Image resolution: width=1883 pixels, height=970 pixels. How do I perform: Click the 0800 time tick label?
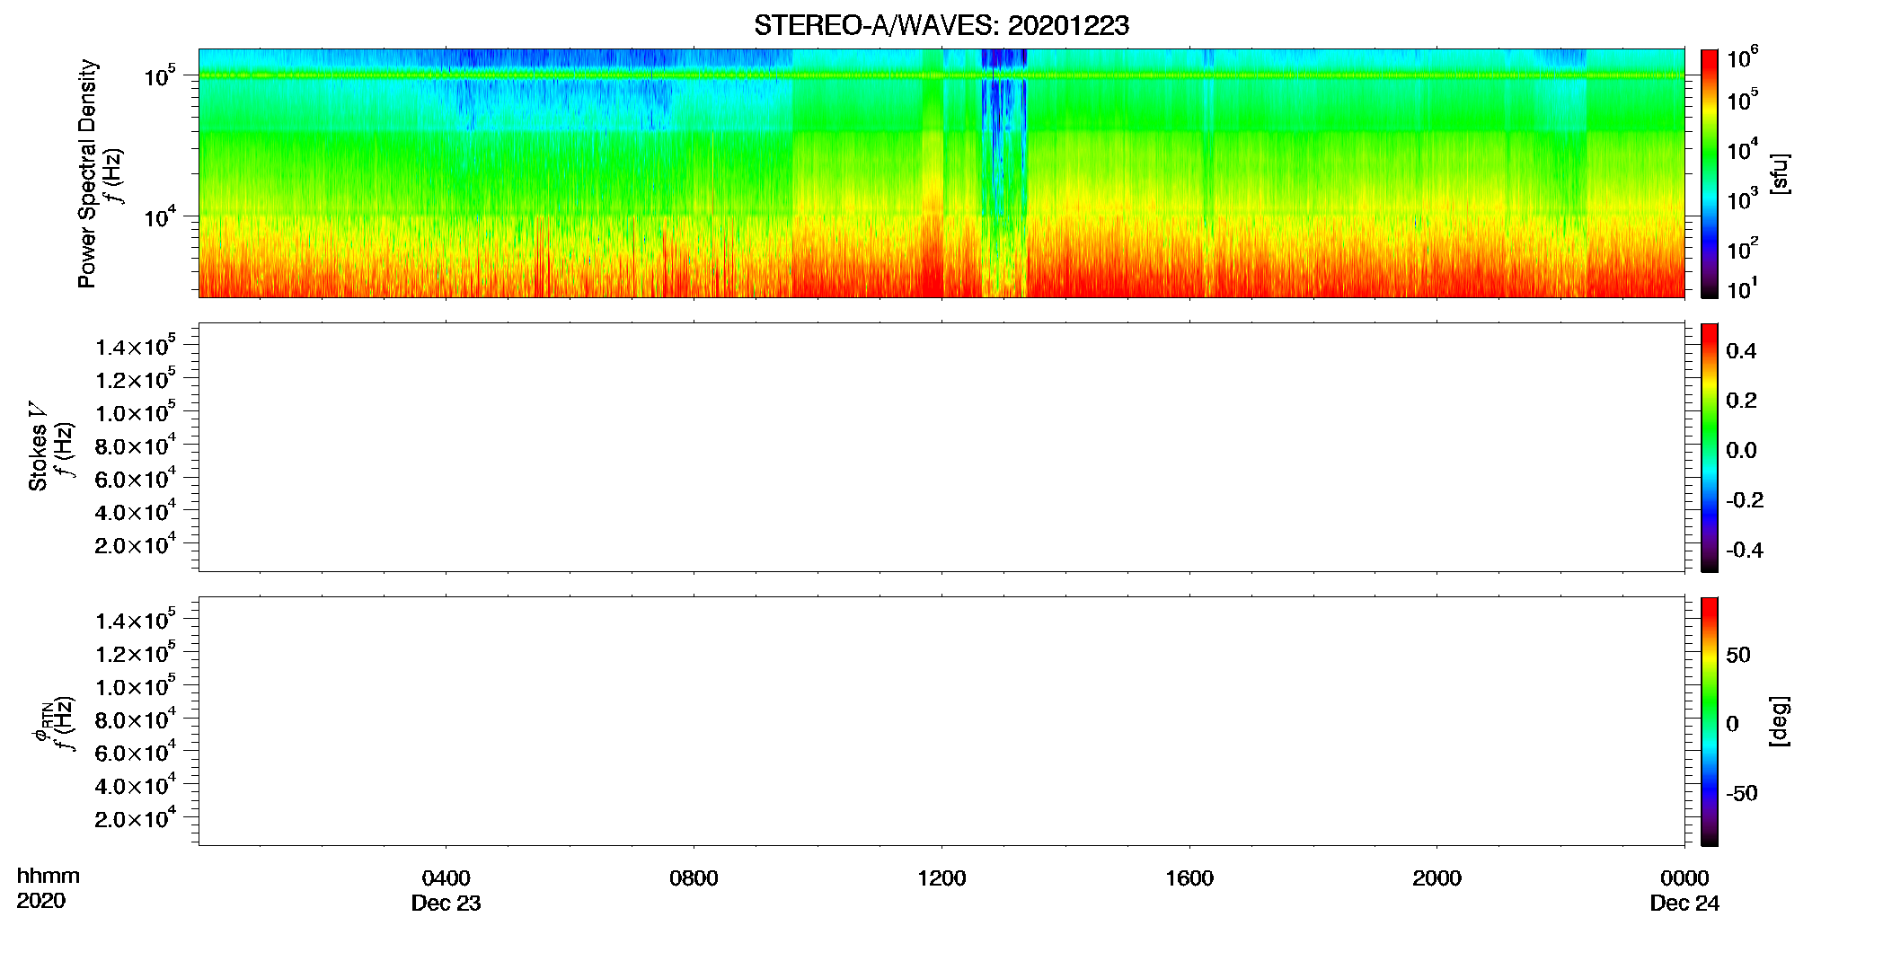pyautogui.click(x=694, y=878)
